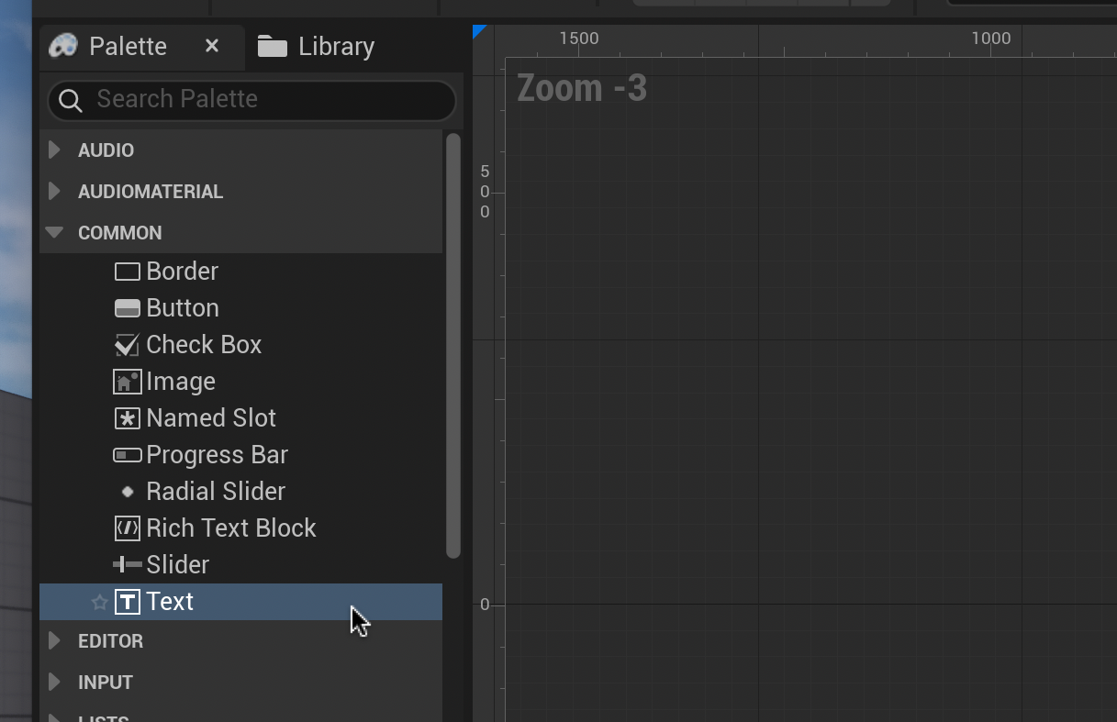Select the Button widget icon

pos(127,308)
